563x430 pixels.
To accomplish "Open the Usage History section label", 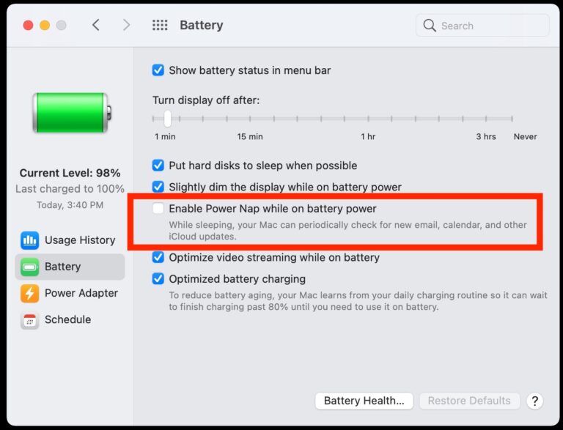I will click(x=80, y=240).
